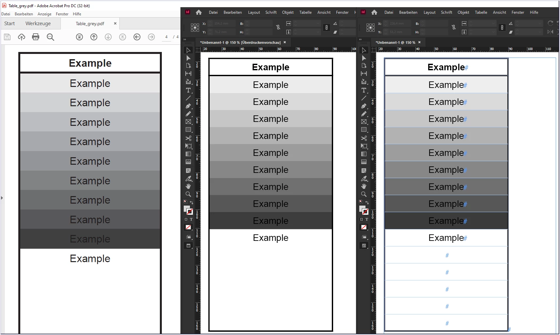
Task: Click the Acrobat print icon
Action: pos(36,37)
